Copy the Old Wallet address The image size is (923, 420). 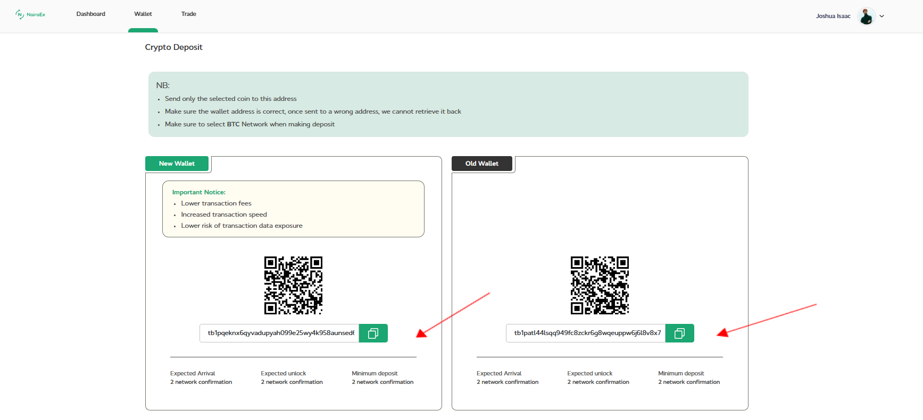point(680,333)
